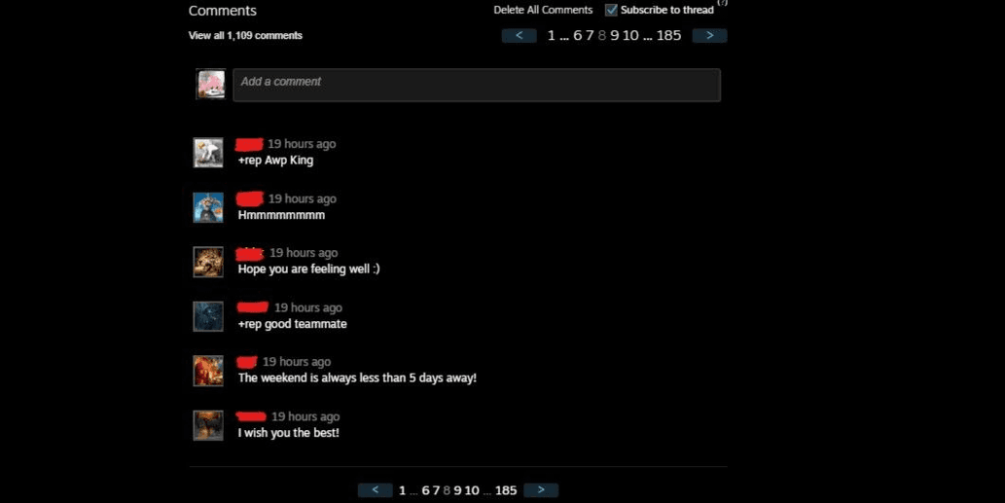Click Delete All Comments
The height and width of the screenshot is (503, 1005).
[543, 10]
